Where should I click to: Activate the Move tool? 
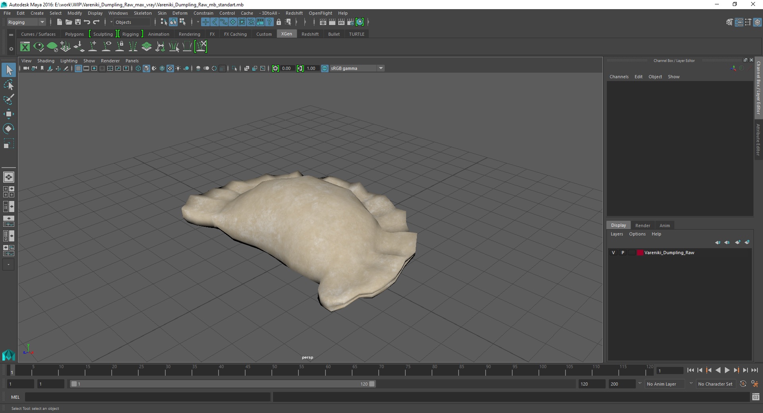(x=9, y=114)
